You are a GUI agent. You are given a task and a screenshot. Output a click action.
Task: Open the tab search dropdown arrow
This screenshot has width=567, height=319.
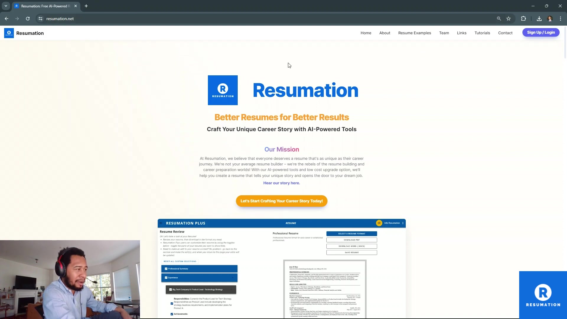(6, 6)
